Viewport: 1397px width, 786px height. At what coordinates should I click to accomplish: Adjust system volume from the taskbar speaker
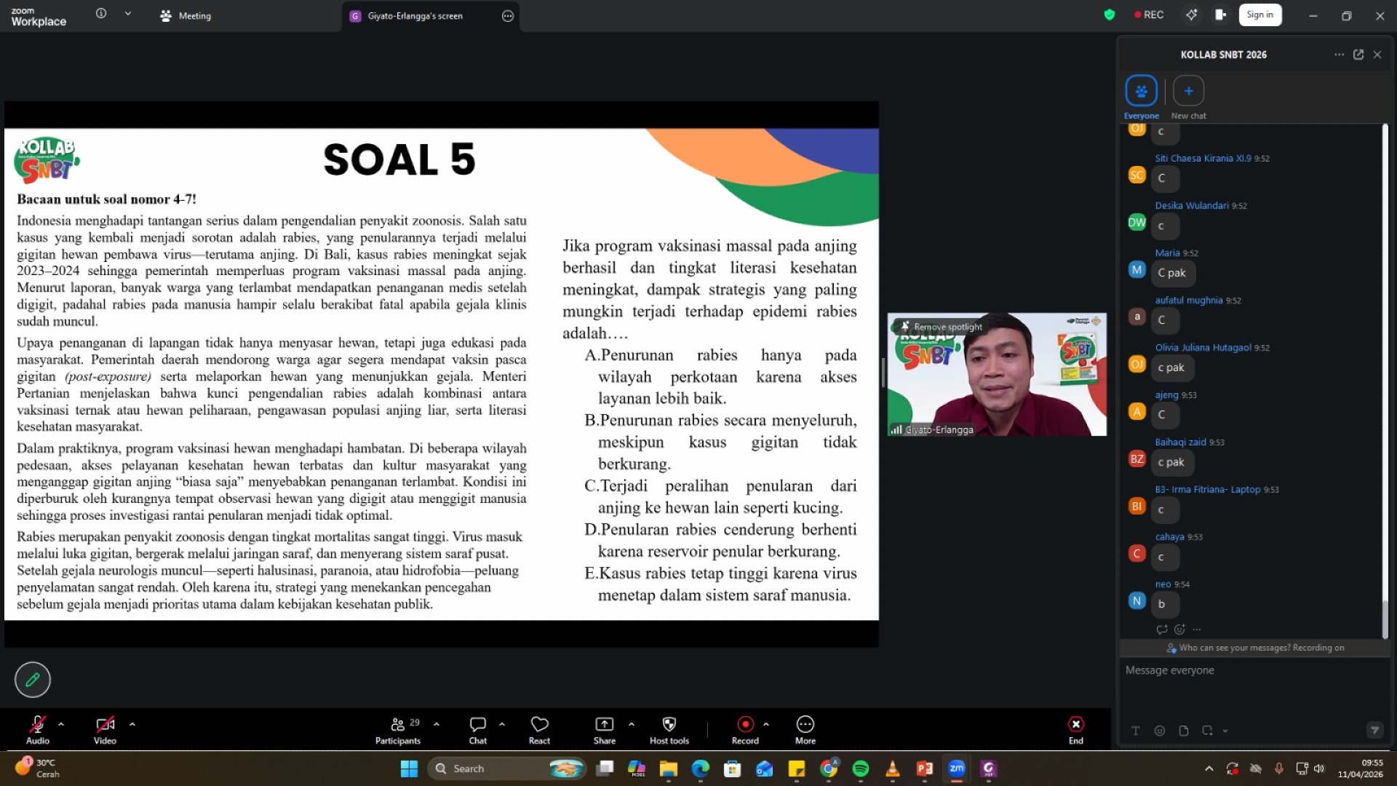click(x=1320, y=768)
